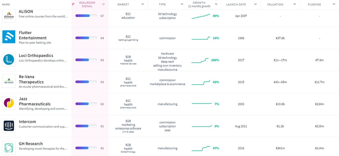
Task: Click the Flutter Entertainment logo icon
Action: click(x=9, y=37)
